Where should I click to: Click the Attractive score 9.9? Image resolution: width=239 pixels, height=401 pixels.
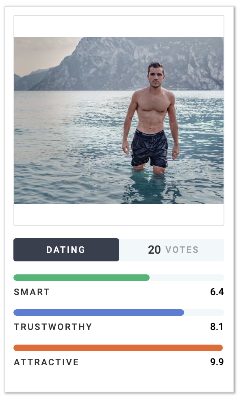coord(217,362)
